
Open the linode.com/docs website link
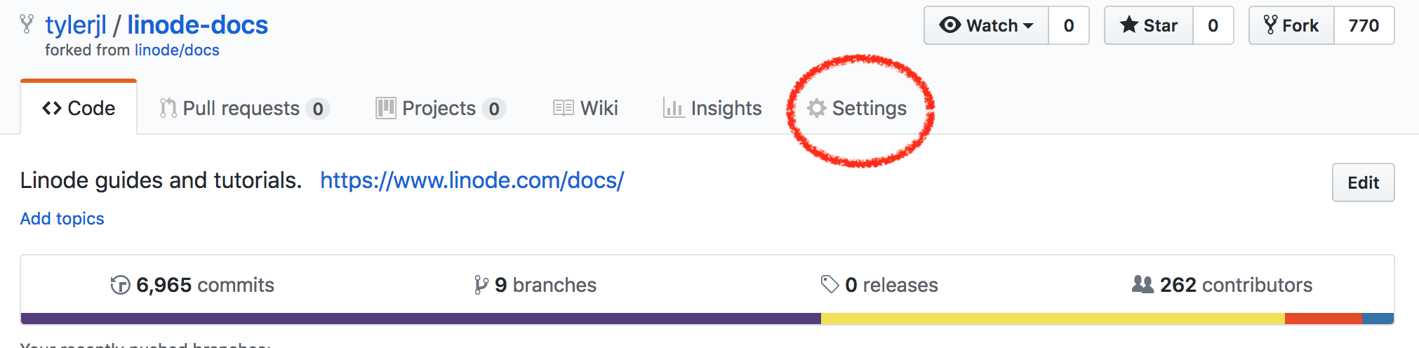(x=472, y=180)
